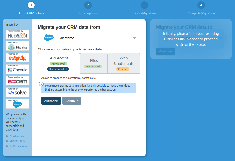This screenshot has height=161, width=235.
Task: Open the target CRM dropdown in right panel
Action: [191, 38]
